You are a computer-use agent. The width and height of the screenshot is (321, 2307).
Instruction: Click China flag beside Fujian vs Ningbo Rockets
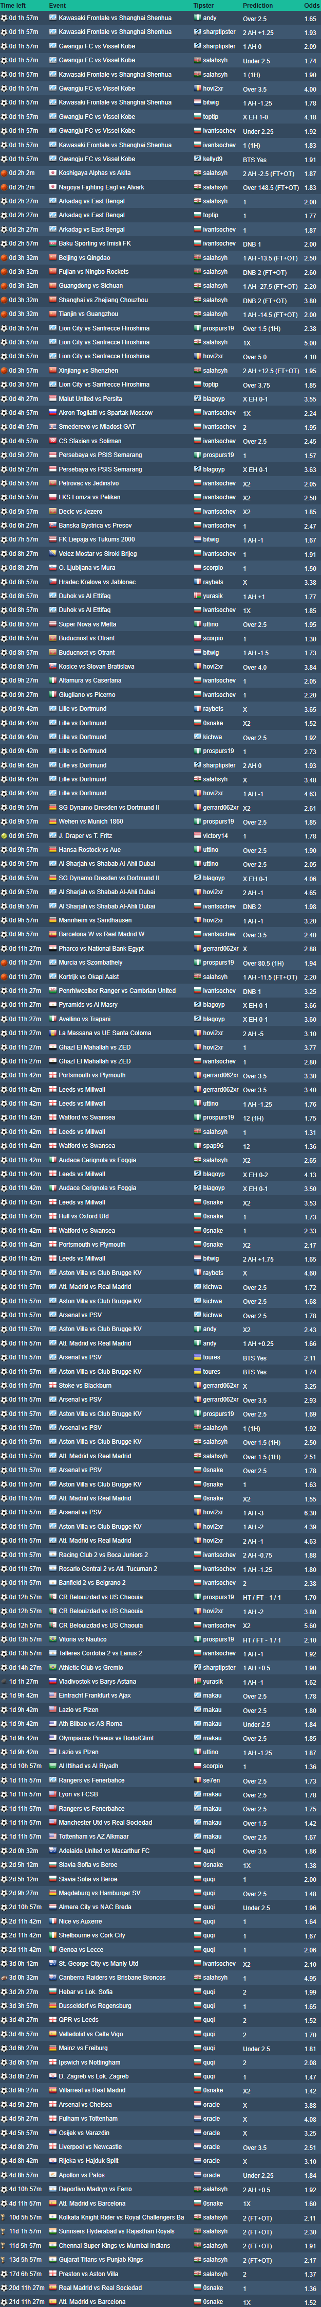pyautogui.click(x=53, y=271)
